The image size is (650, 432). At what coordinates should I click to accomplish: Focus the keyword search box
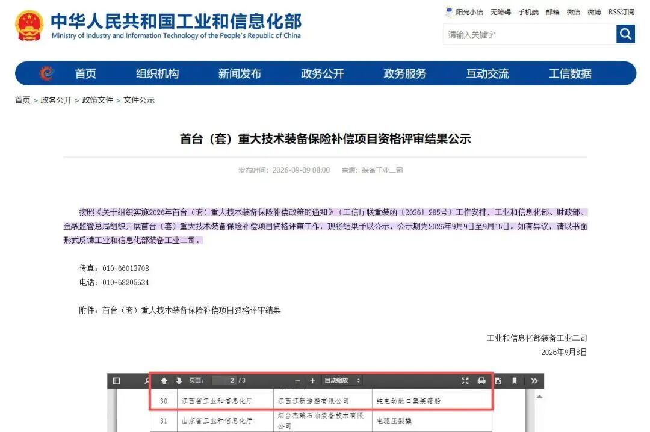tap(530, 34)
